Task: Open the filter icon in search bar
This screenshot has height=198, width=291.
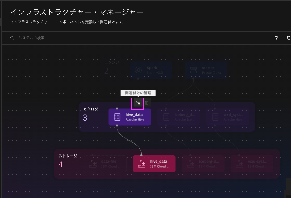Action: click(276, 38)
